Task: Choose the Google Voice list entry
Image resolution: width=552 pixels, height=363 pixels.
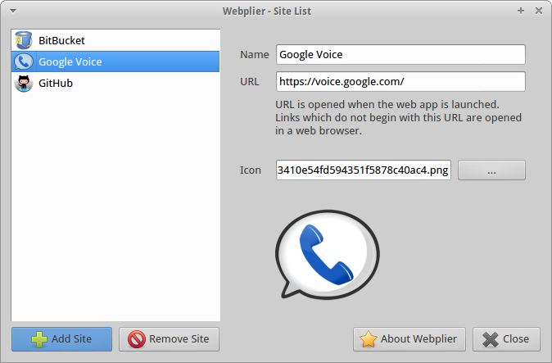Action: point(115,61)
